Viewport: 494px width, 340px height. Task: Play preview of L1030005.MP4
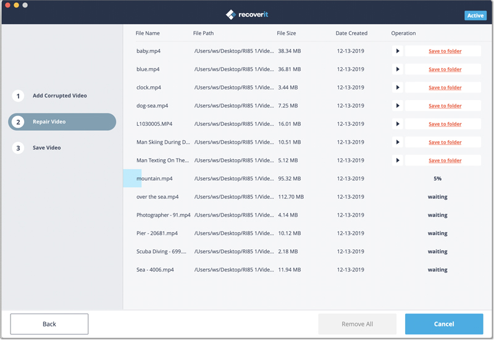398,124
